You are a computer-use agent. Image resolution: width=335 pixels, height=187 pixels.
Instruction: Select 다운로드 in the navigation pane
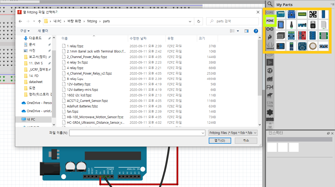click(35, 38)
